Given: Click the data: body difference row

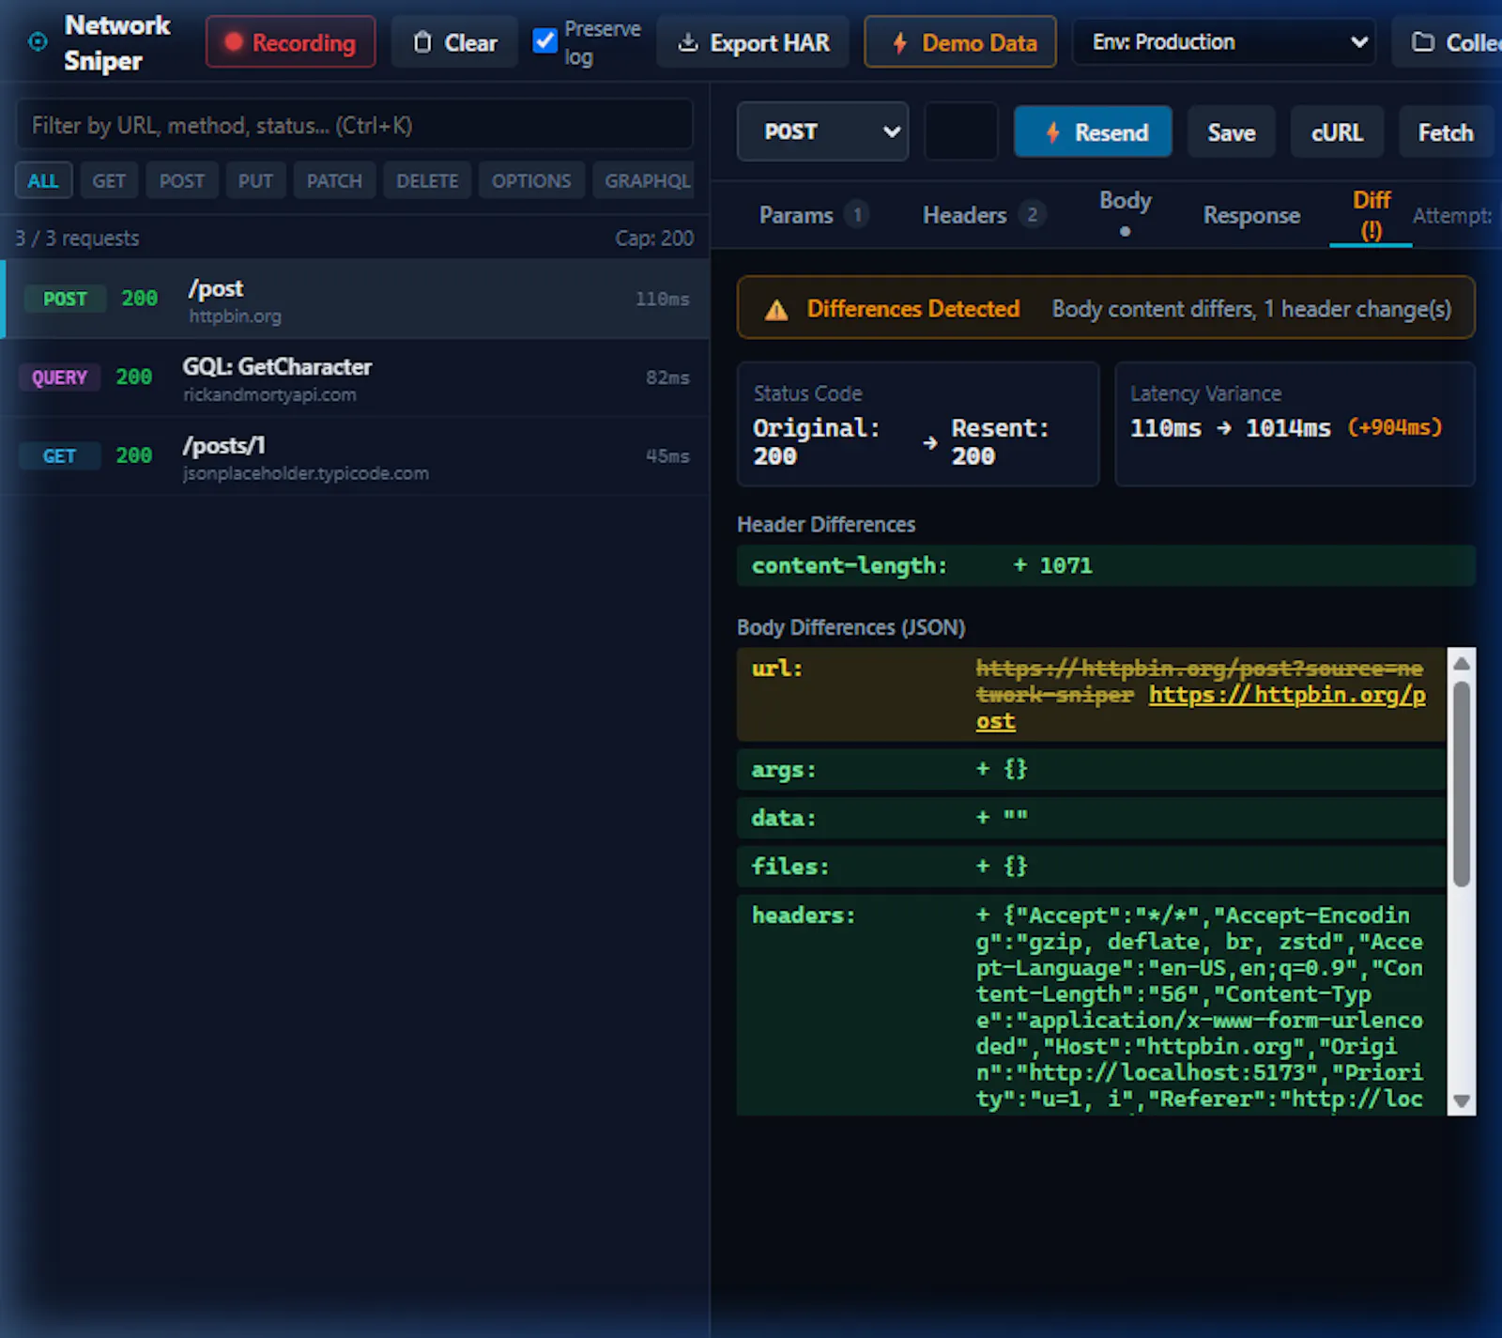Looking at the screenshot, I should point(1091,818).
